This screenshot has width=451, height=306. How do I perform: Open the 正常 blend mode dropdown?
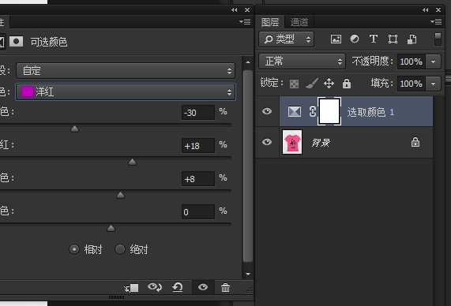pos(302,62)
